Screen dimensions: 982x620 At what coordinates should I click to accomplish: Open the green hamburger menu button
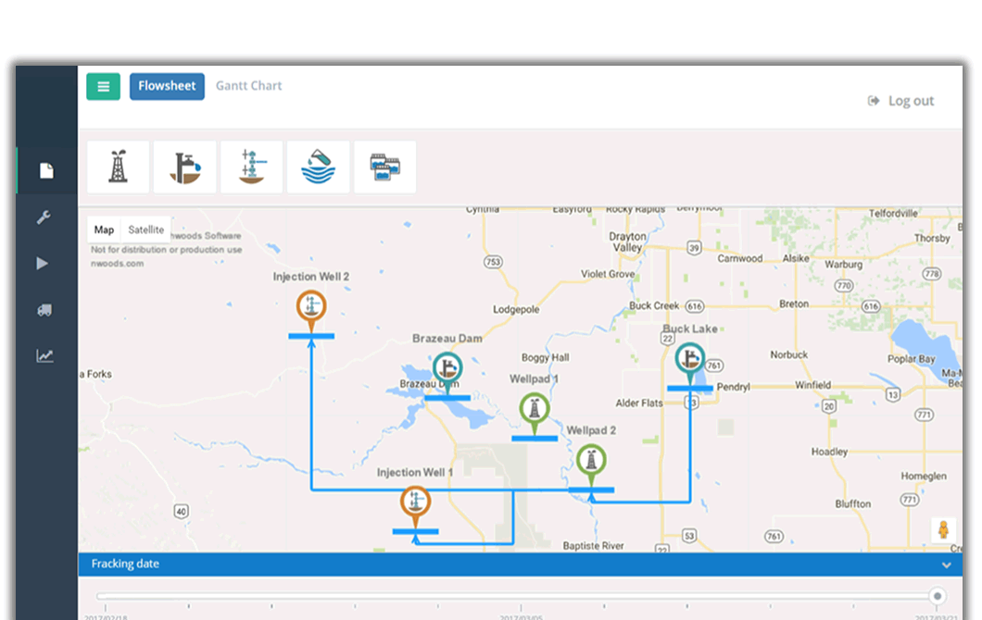104,86
